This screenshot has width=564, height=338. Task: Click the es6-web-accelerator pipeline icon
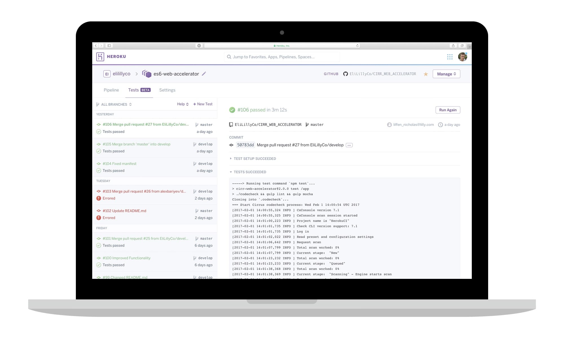147,74
